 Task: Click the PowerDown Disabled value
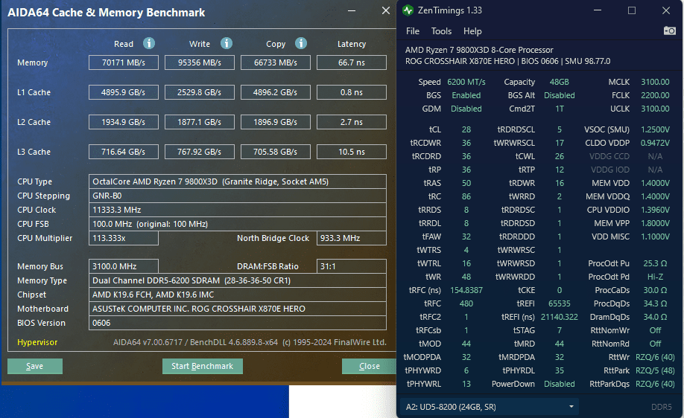(x=560, y=385)
